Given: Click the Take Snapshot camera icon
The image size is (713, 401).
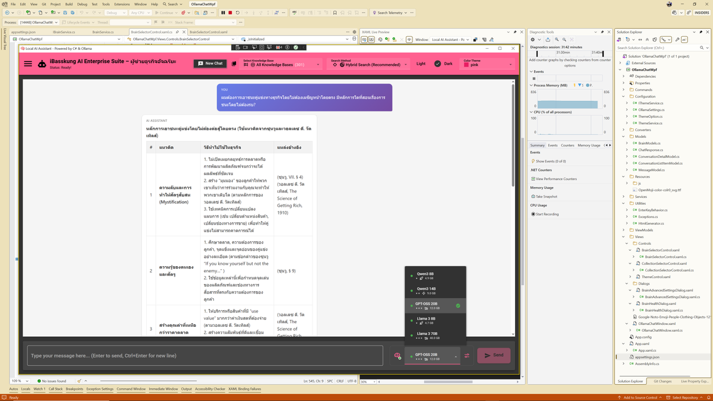Looking at the screenshot, I should [533, 197].
